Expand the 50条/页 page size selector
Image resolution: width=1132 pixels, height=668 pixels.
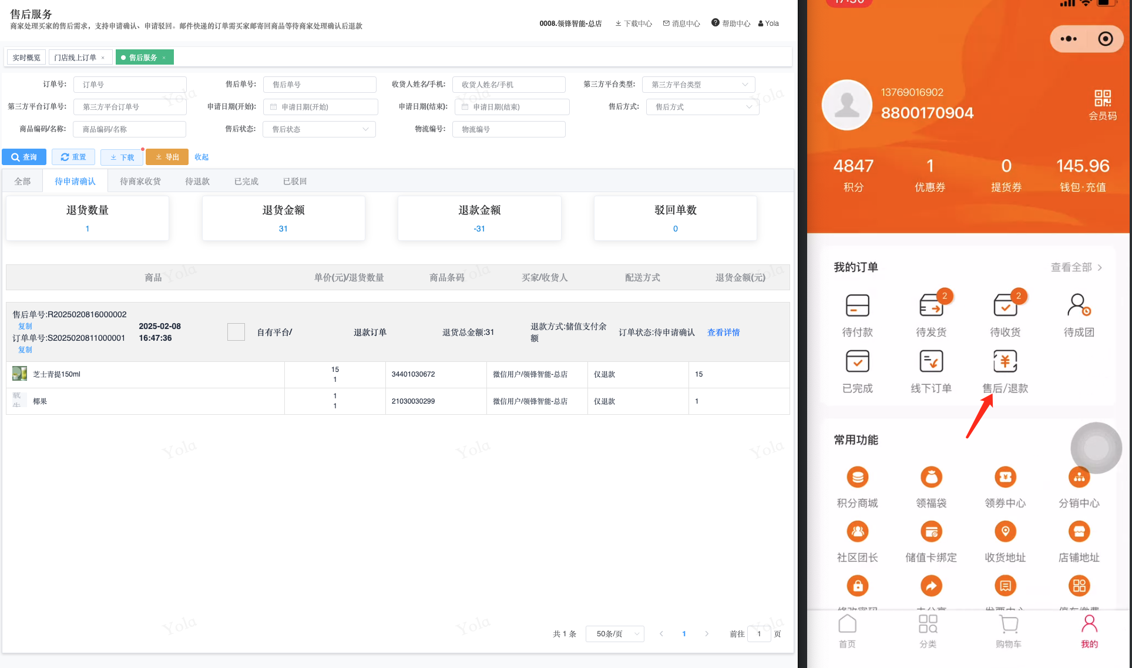pos(614,634)
